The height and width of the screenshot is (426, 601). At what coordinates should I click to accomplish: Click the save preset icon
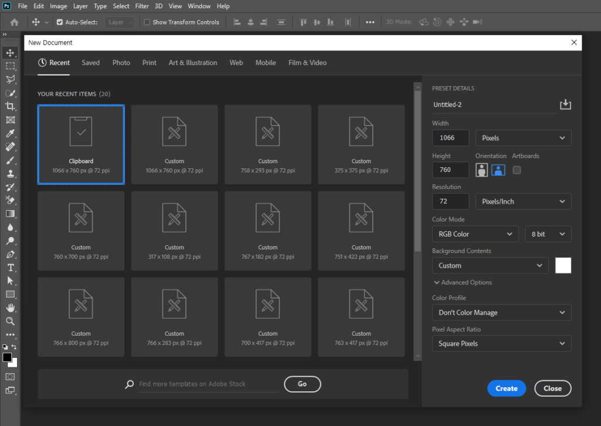point(565,104)
